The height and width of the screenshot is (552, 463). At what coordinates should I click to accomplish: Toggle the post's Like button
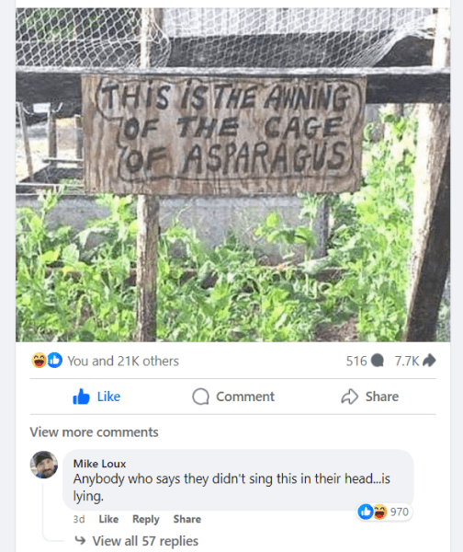96,397
